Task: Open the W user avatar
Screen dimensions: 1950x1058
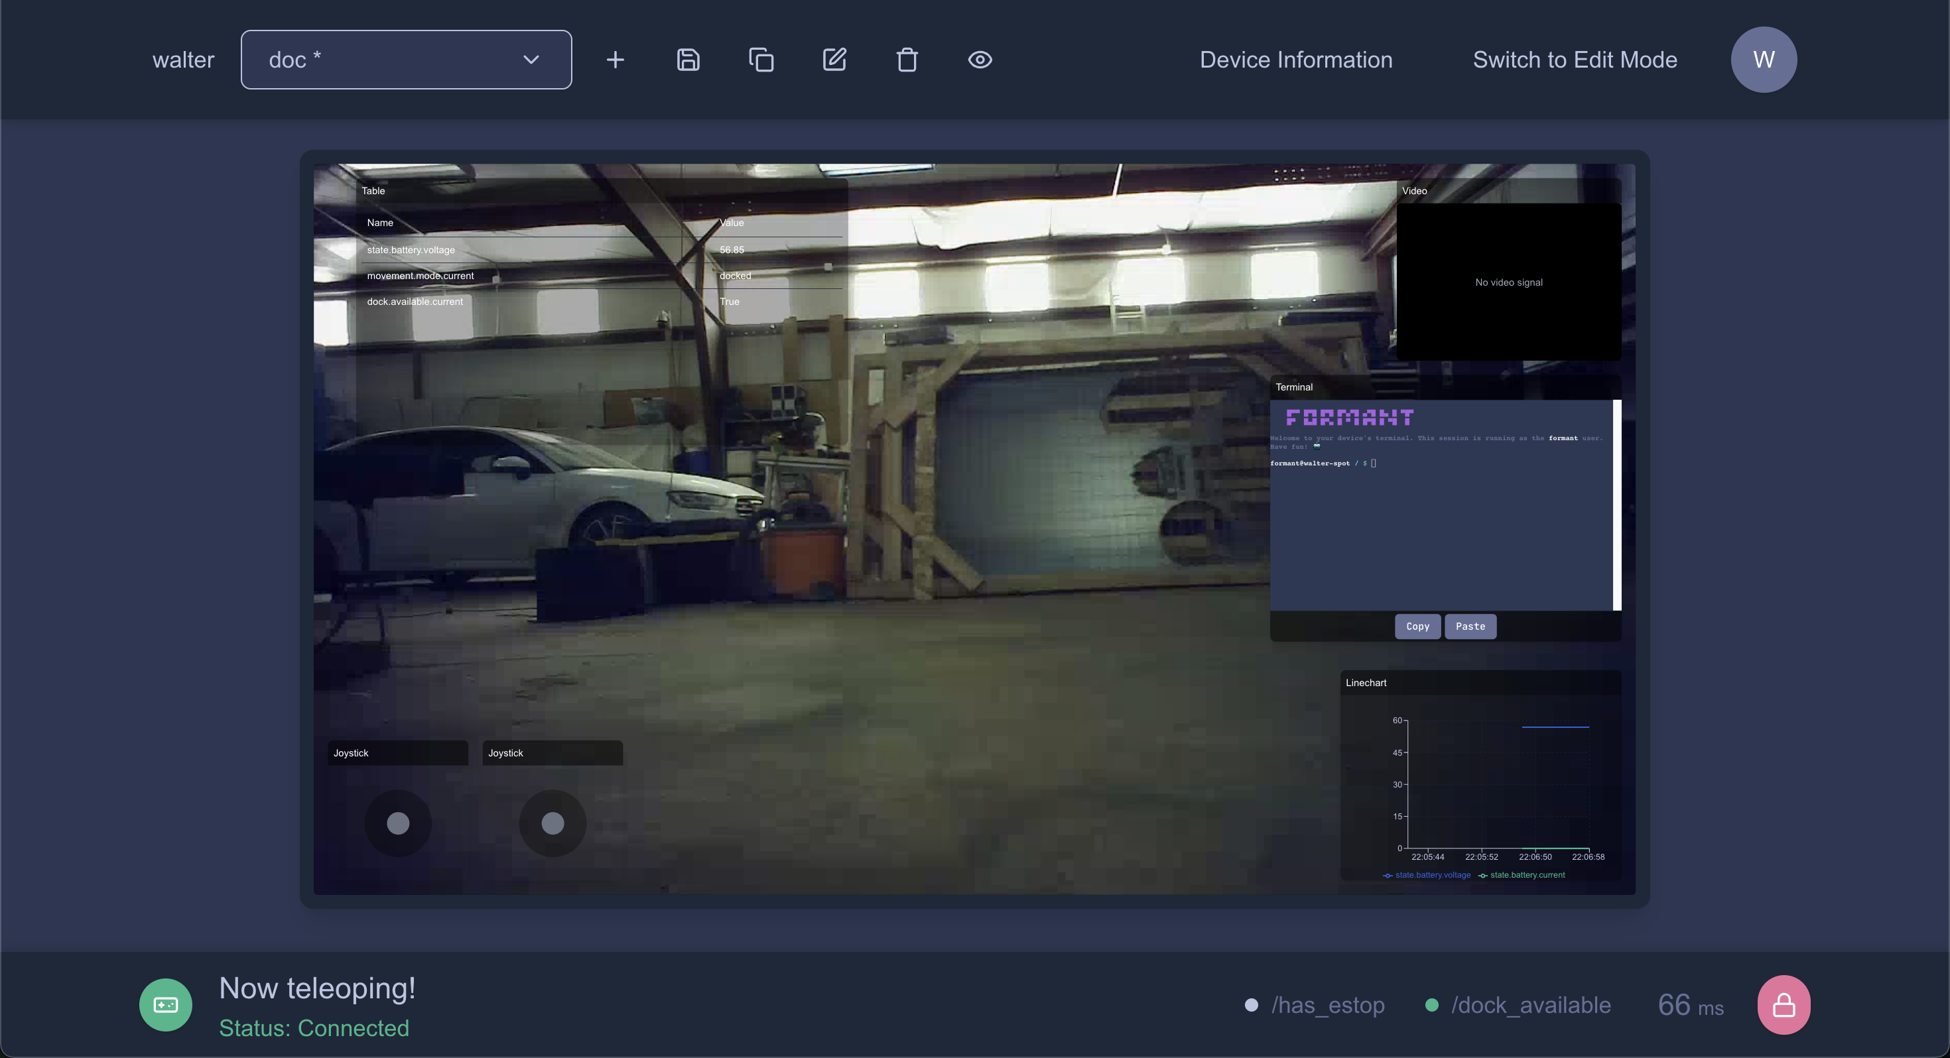Action: pyautogui.click(x=1763, y=60)
